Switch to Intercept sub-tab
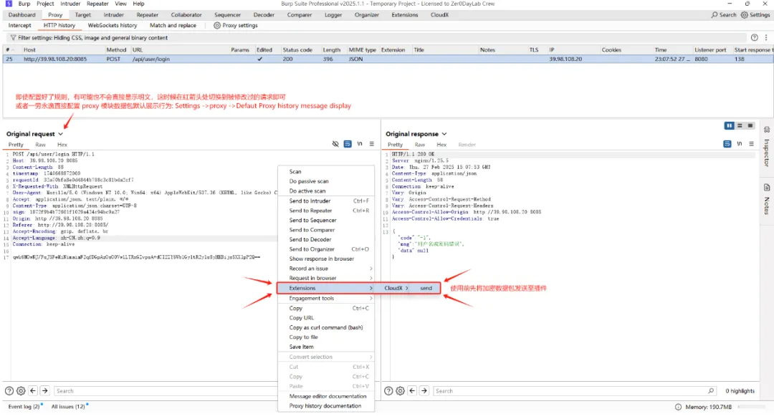This screenshot has height=419, width=774. coord(20,25)
